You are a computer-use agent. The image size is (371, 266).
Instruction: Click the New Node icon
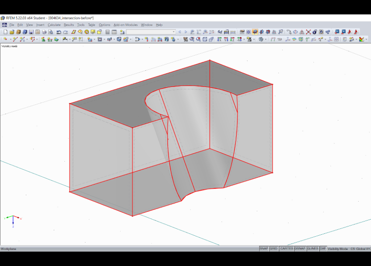point(5,39)
